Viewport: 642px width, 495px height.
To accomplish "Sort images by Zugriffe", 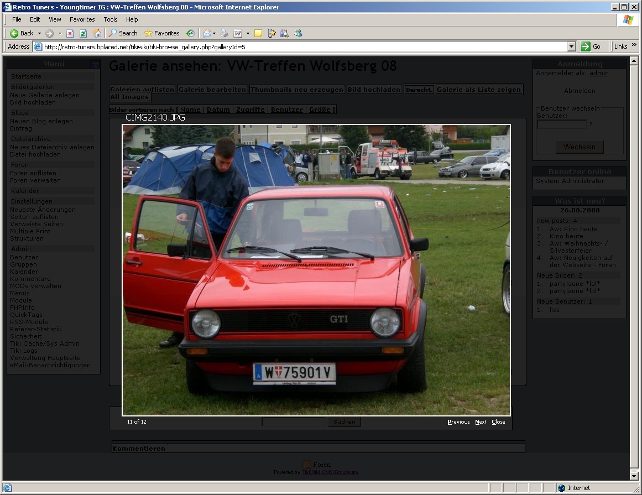I will (250, 110).
